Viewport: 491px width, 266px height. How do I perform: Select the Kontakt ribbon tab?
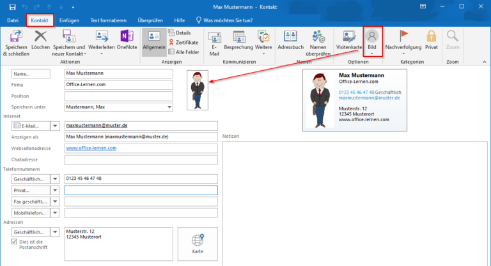(40, 20)
